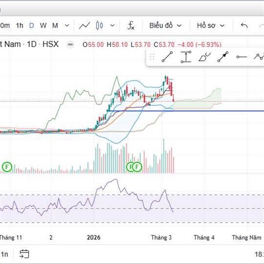Select the vertical price range tool
The height and width of the screenshot is (264, 264).
[186, 57]
